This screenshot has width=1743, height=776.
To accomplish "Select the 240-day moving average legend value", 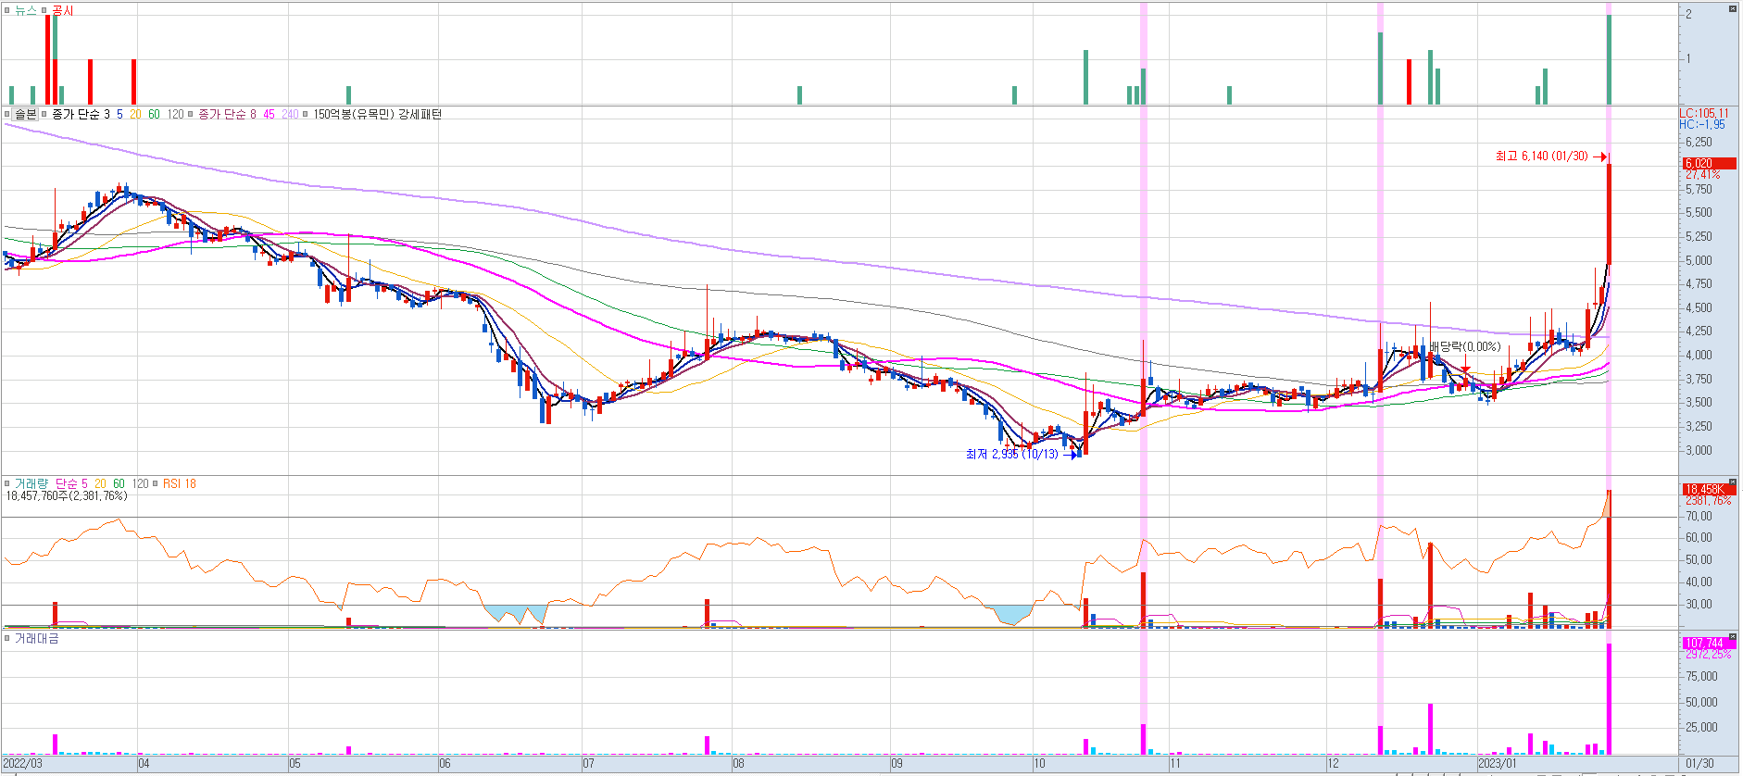I will pyautogui.click(x=290, y=114).
